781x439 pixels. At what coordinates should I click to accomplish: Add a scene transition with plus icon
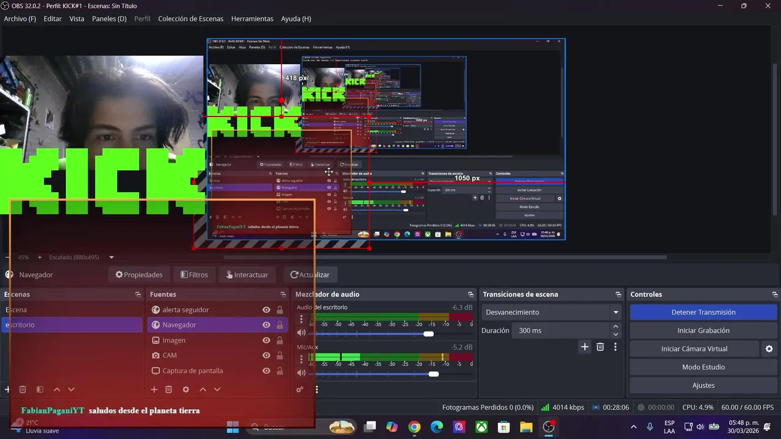click(585, 346)
